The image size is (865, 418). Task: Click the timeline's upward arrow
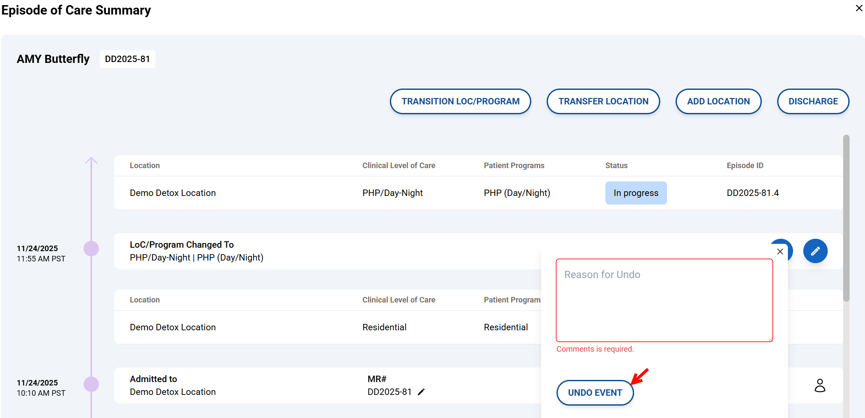[91, 161]
